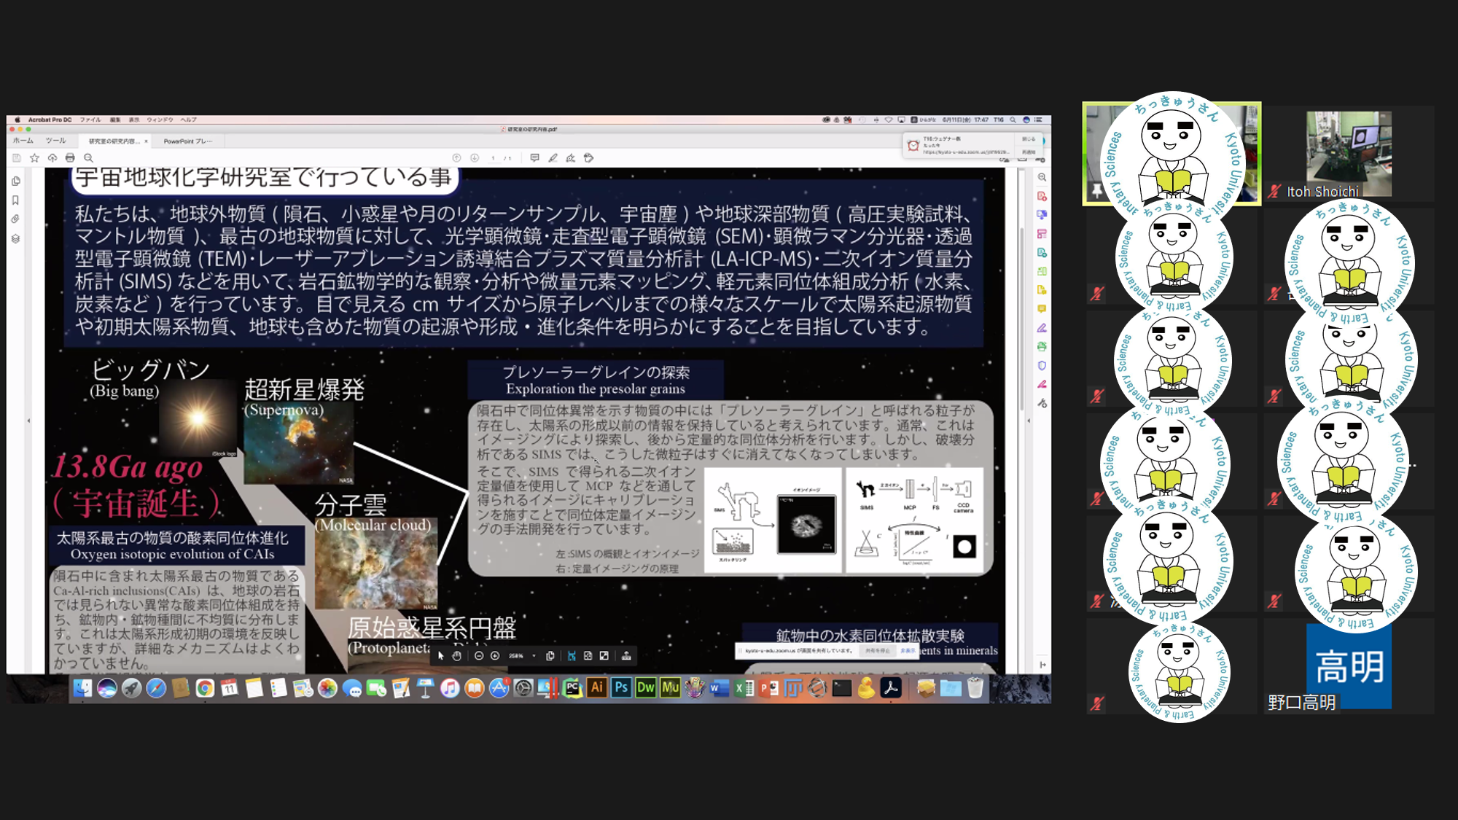Click the page number input field
1458x820 pixels.
(494, 157)
